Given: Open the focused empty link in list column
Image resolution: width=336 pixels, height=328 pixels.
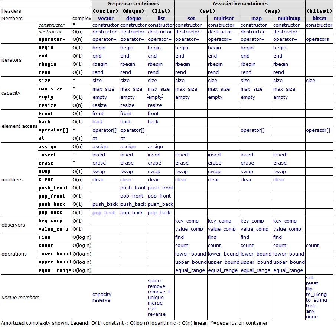Looking at the screenshot, I should point(155,97).
